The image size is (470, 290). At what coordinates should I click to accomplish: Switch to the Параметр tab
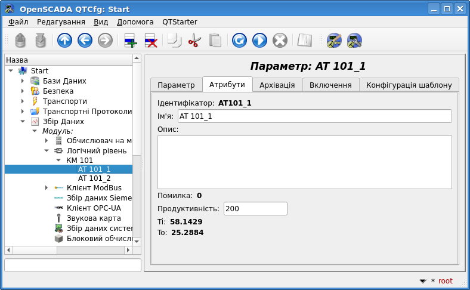tap(176, 85)
